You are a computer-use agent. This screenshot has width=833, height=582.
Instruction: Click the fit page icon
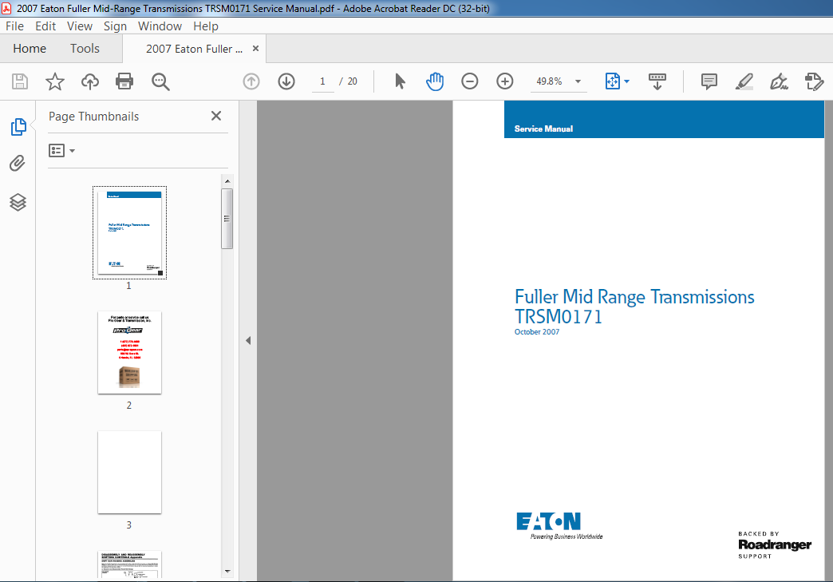[613, 81]
